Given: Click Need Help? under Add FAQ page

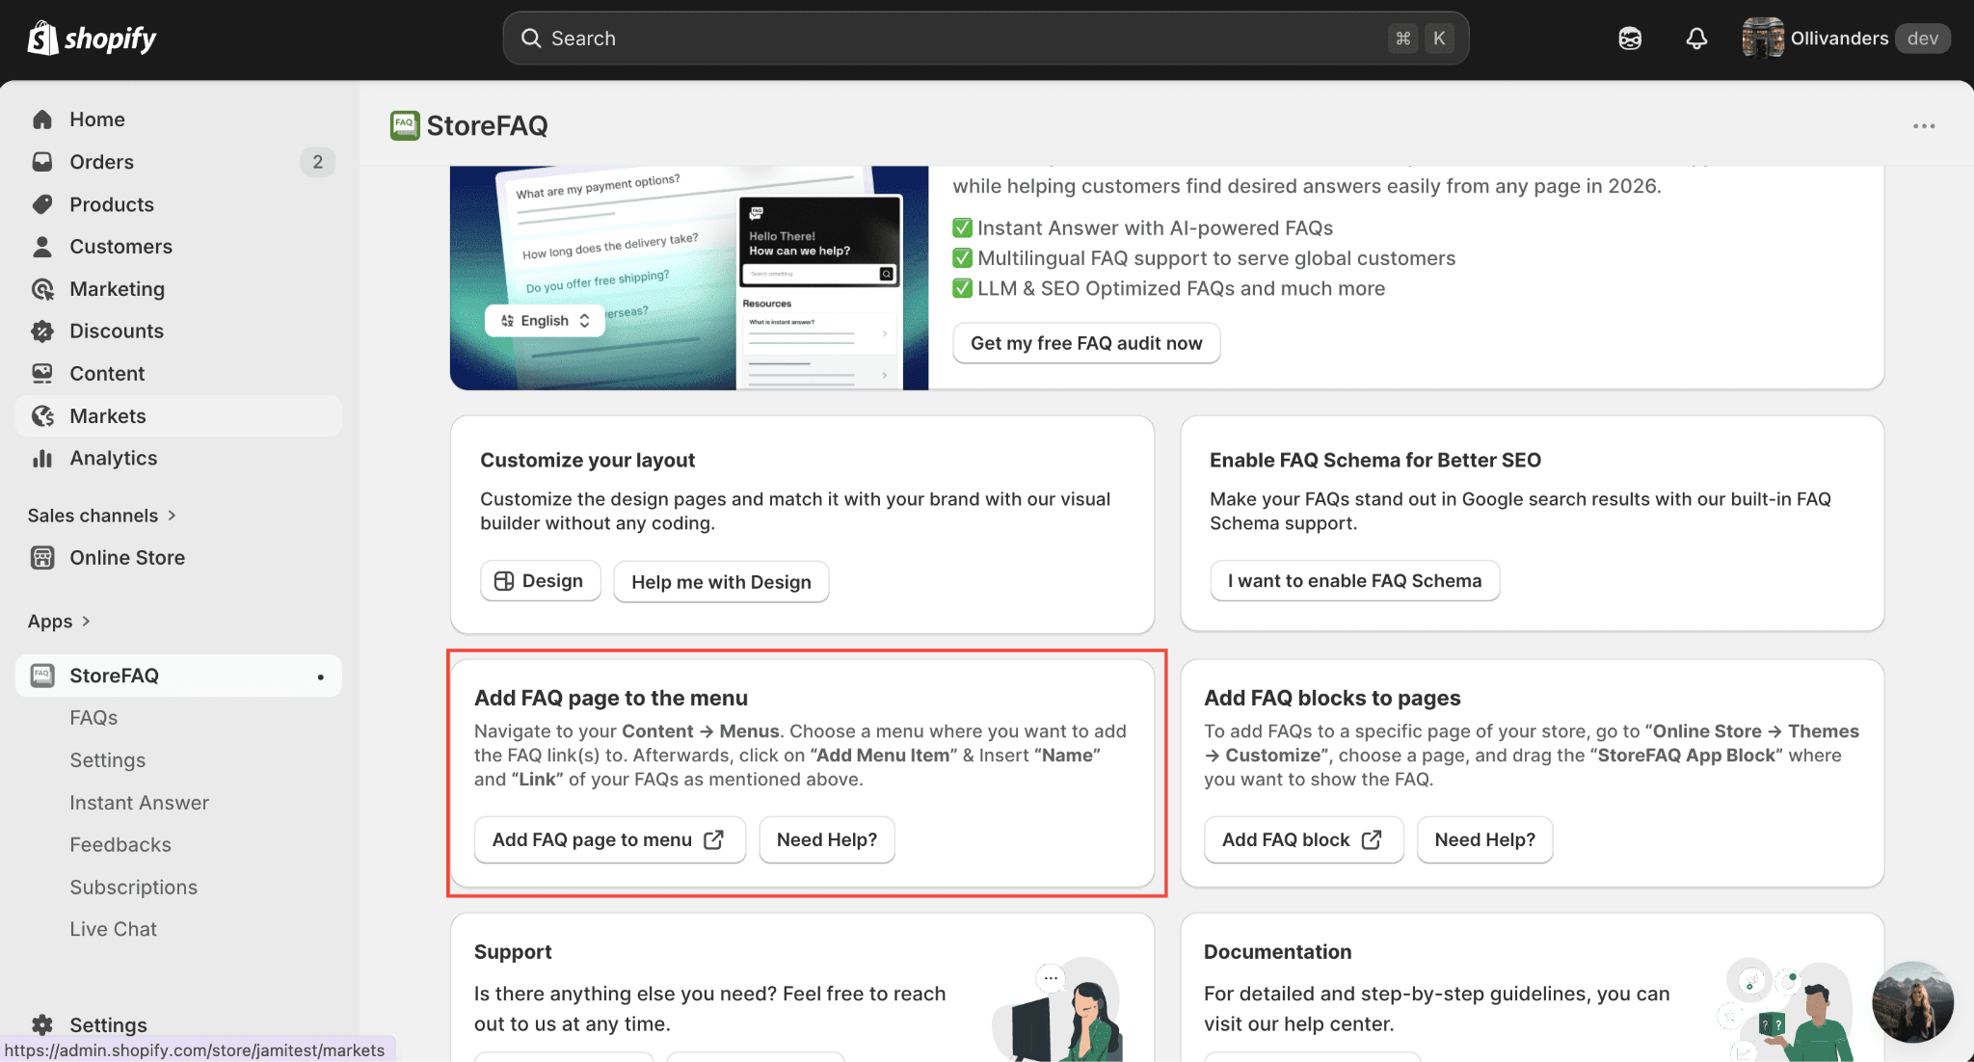Looking at the screenshot, I should point(827,840).
